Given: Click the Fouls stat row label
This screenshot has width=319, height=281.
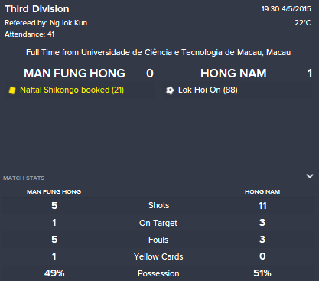Looking at the screenshot, I should (x=158, y=240).
